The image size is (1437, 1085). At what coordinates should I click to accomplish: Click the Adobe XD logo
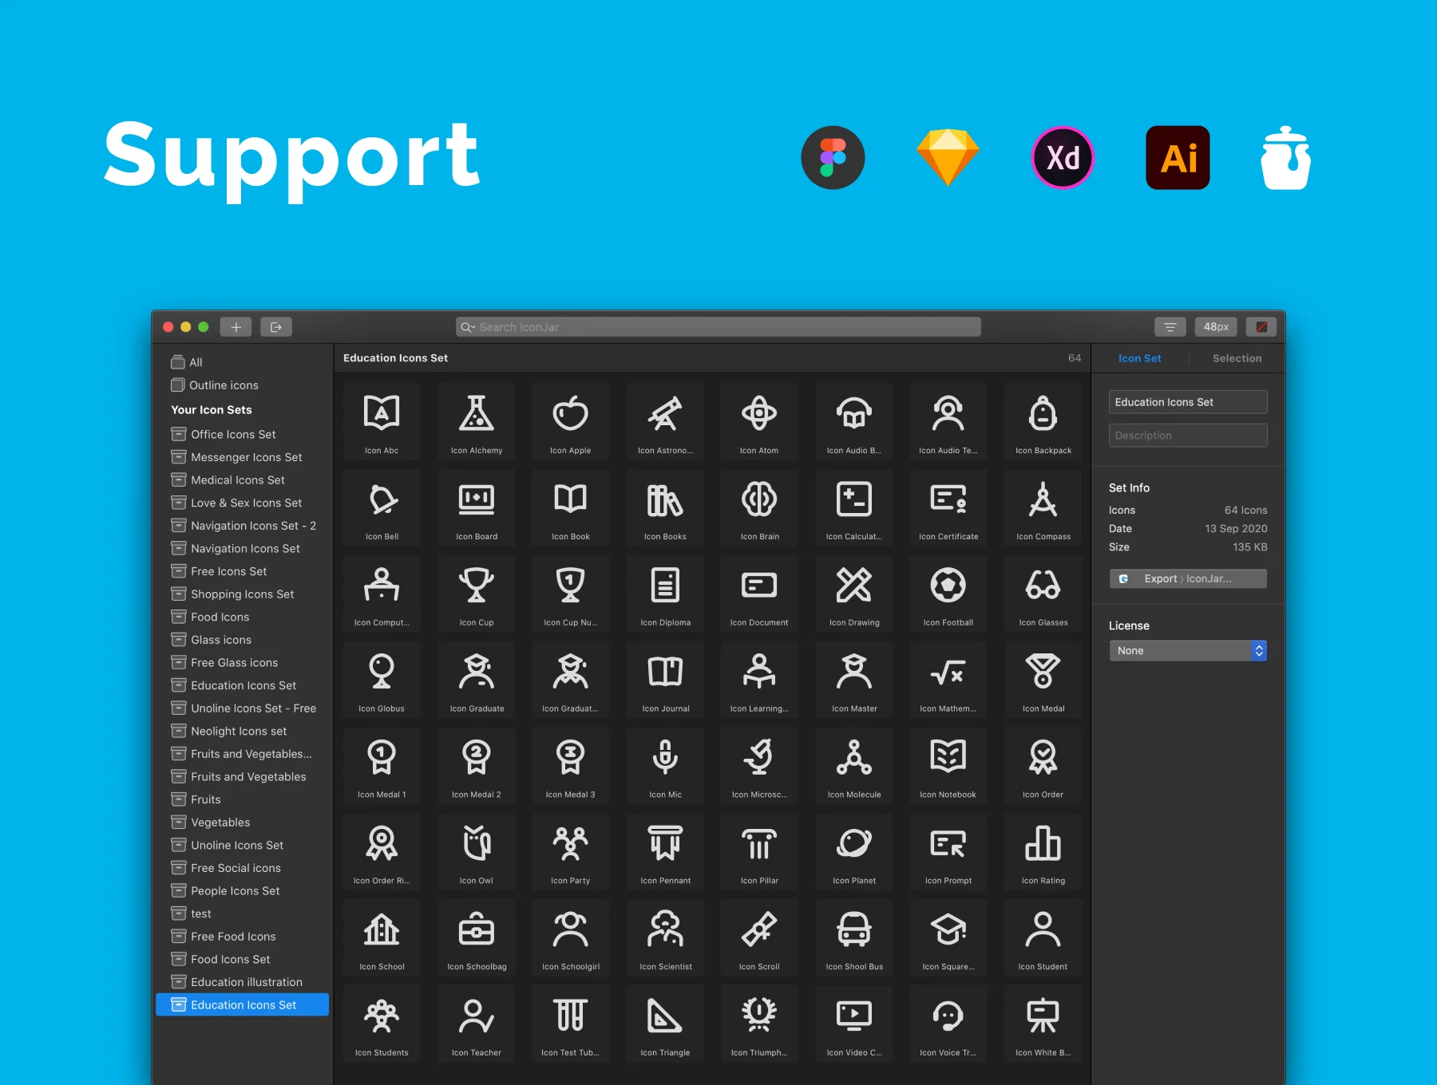[x=1063, y=157]
